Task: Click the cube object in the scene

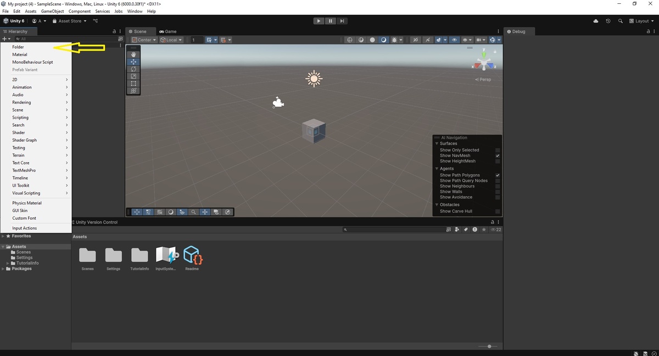Action: 314,131
